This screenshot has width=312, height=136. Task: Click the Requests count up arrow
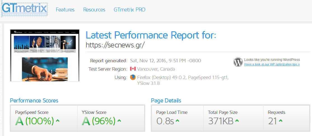[281, 121]
